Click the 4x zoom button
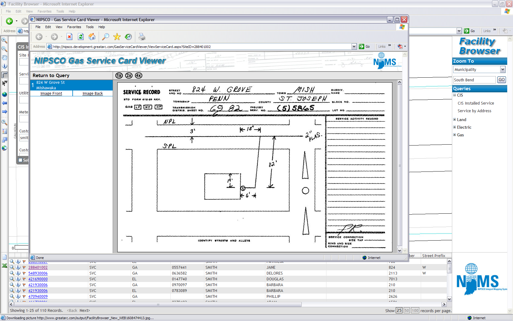The height and width of the screenshot is (321, 513). point(139,76)
